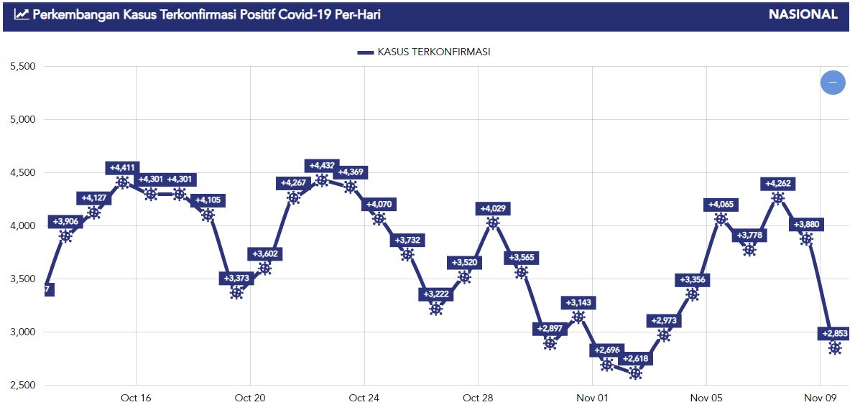The width and height of the screenshot is (855, 415).
Task: Click the +2,696 data label
Action: [607, 350]
